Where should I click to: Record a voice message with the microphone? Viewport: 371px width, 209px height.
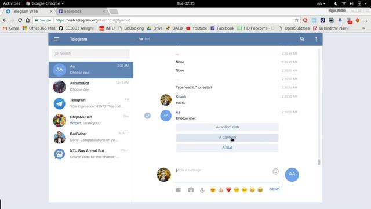202,190
